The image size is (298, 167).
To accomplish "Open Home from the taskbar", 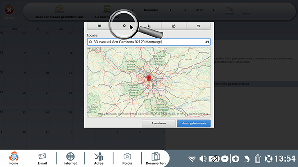I will click(14, 158).
